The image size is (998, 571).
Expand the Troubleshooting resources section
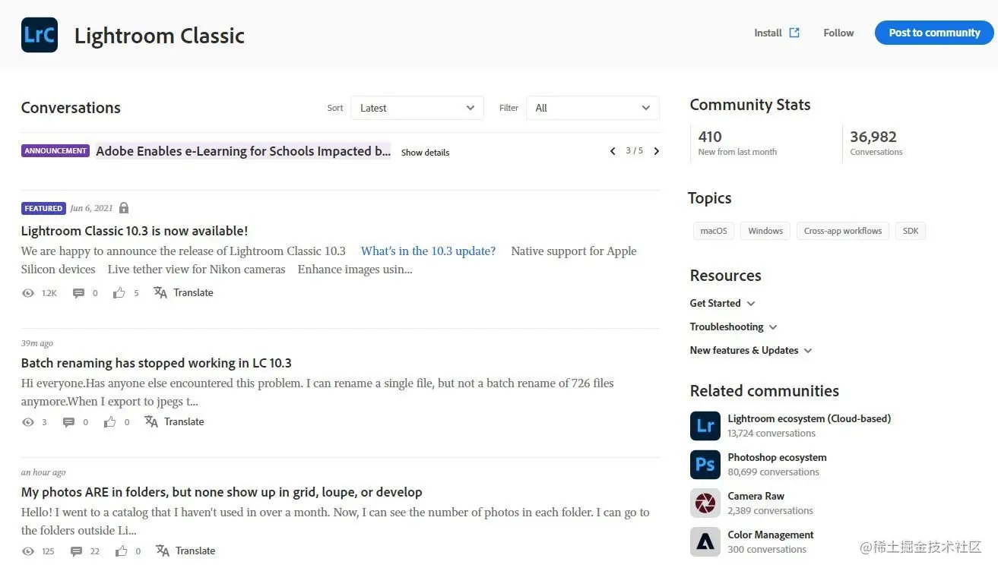pyautogui.click(x=733, y=327)
